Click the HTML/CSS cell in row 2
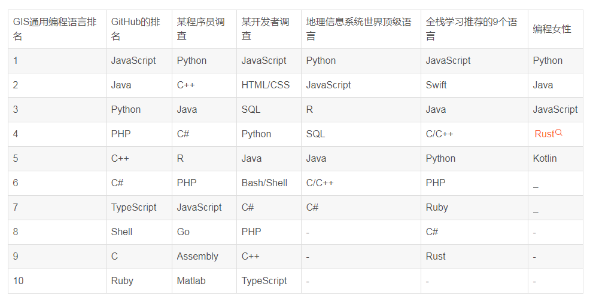The image size is (590, 302). pos(269,85)
